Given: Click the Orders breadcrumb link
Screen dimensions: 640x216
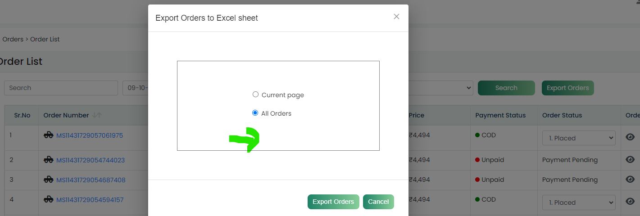Looking at the screenshot, I should pyautogui.click(x=13, y=39).
